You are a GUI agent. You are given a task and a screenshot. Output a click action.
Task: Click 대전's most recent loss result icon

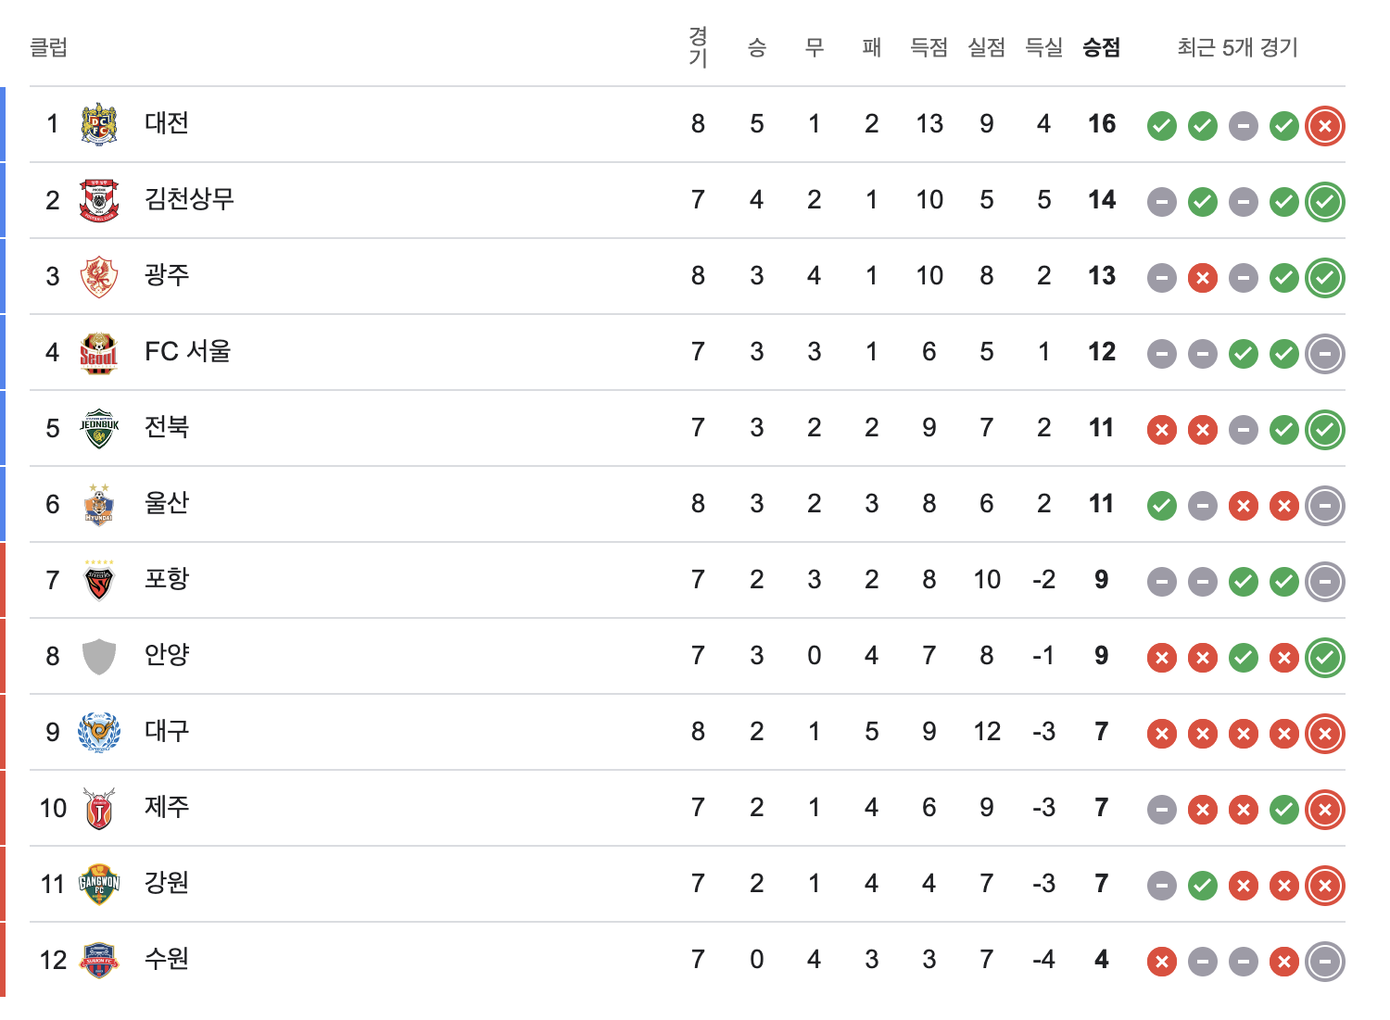(x=1325, y=126)
